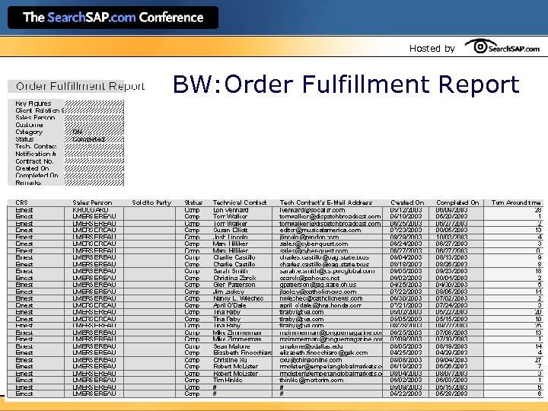Click the SearchSAP.com eye logo
The image size is (548, 411).
click(x=502, y=47)
